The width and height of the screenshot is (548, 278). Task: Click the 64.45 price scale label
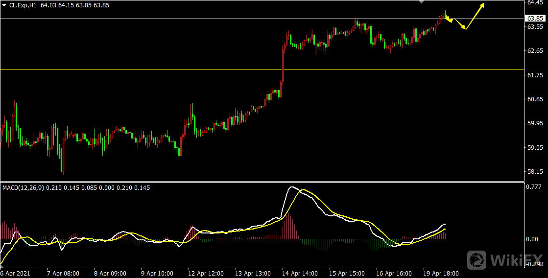533,2
